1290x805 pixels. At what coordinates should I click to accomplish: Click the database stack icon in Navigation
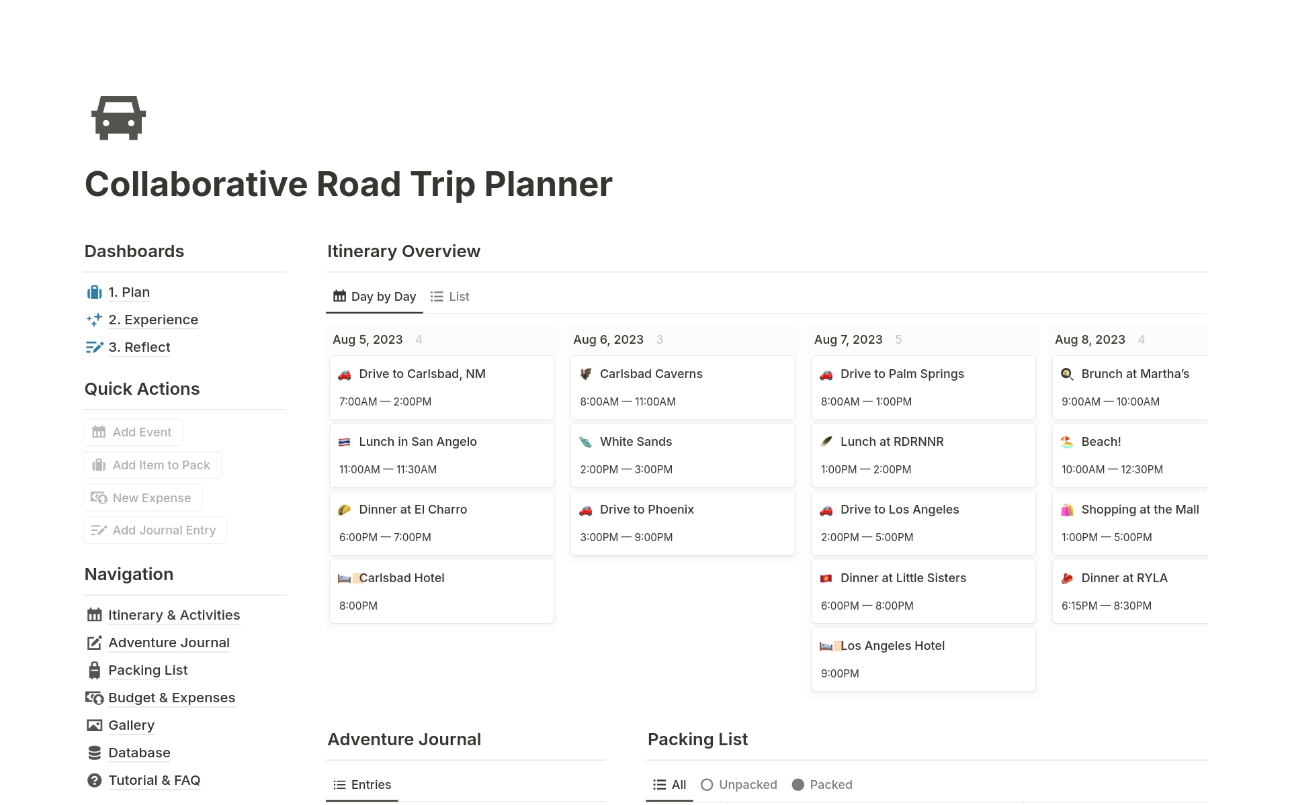[93, 753]
